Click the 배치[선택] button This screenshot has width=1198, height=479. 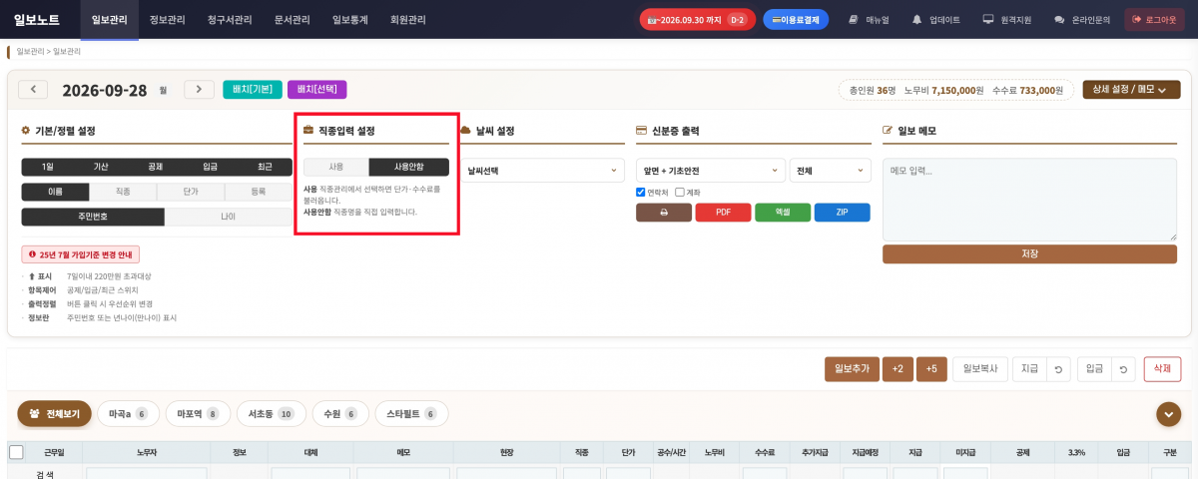[317, 90]
